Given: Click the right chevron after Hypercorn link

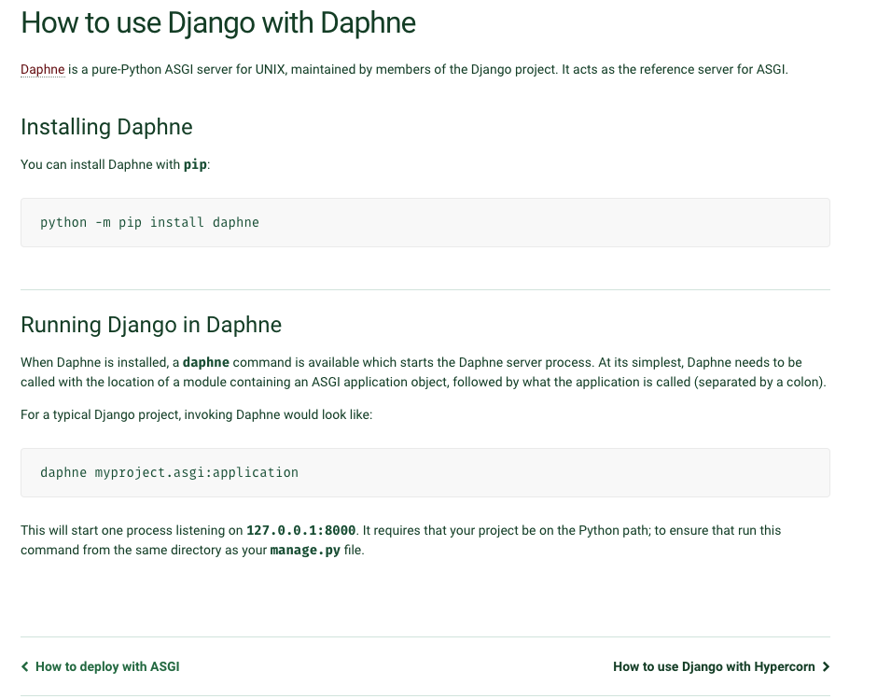Looking at the screenshot, I should [x=826, y=666].
